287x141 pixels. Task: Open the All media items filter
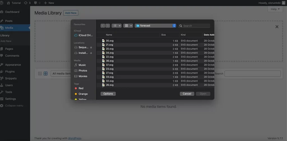coord(61,73)
